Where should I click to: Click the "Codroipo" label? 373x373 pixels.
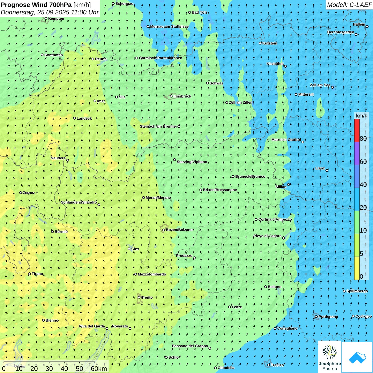[364, 316]
